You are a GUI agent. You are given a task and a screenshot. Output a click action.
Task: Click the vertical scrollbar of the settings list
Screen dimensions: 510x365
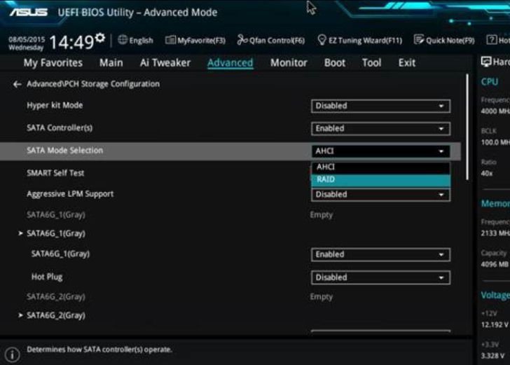(467, 127)
